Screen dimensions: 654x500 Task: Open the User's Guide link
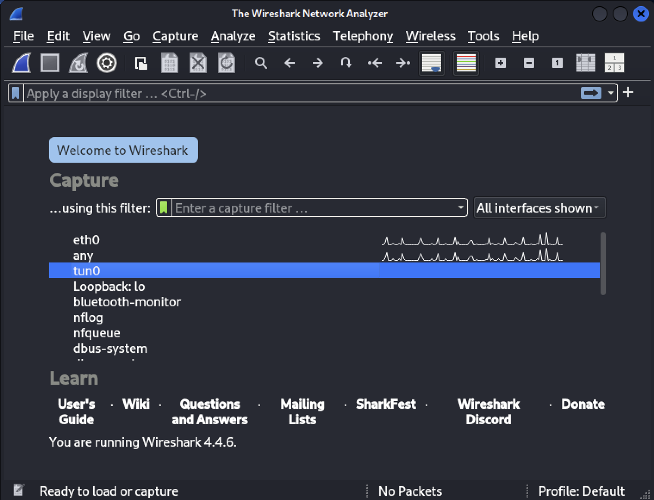point(76,411)
